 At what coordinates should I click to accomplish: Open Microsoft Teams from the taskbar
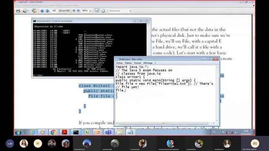pyautogui.click(x=108, y=133)
